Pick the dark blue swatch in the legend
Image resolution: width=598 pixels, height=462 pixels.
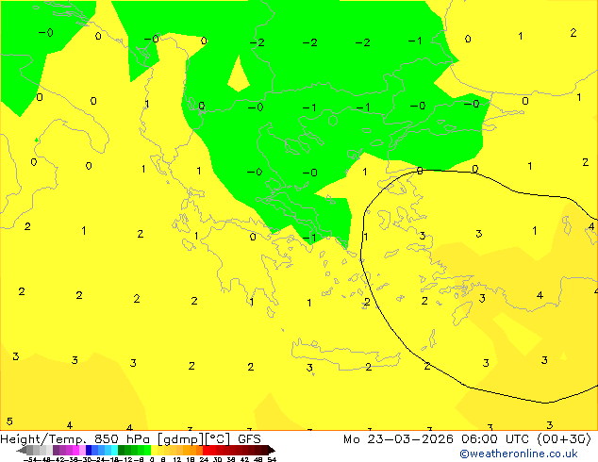pos(89,450)
